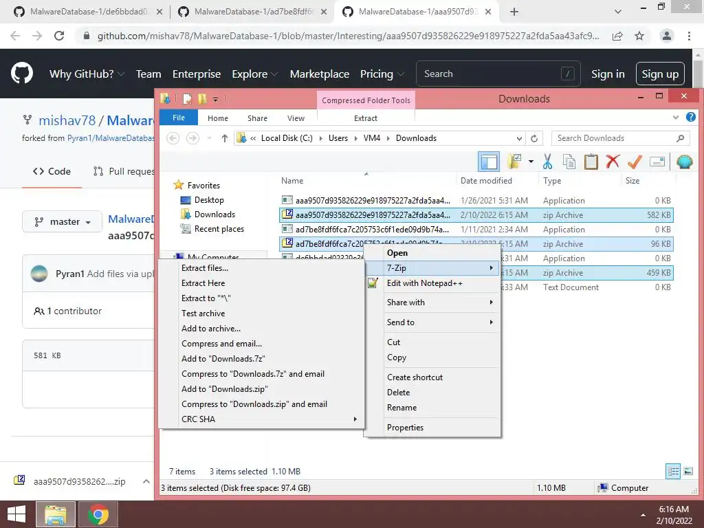
Task: Select Desktop under Favorites in navigation pane
Action: [209, 200]
